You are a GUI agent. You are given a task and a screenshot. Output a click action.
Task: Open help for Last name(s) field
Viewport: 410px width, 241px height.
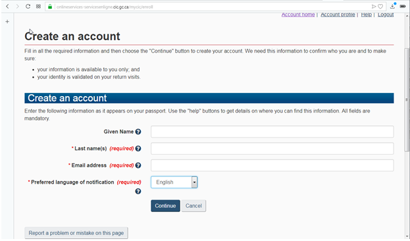point(138,149)
